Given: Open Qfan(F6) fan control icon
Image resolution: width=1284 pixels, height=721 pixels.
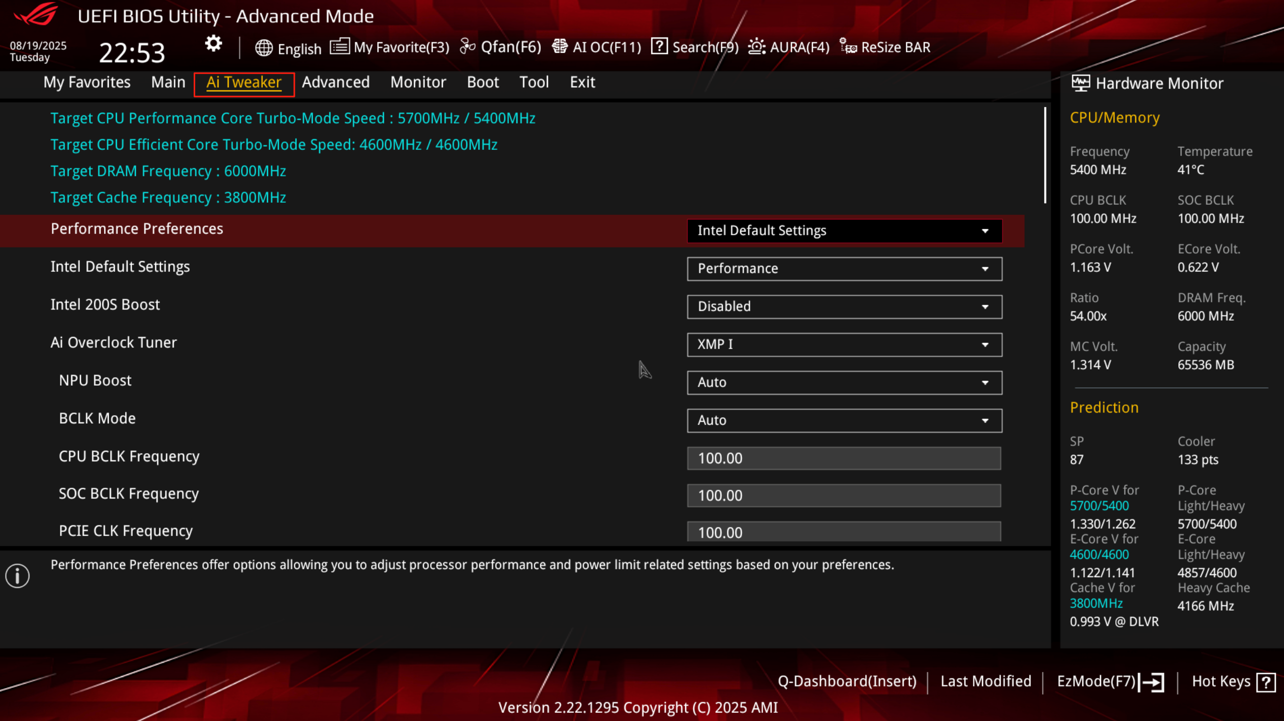Looking at the screenshot, I should [x=467, y=46].
